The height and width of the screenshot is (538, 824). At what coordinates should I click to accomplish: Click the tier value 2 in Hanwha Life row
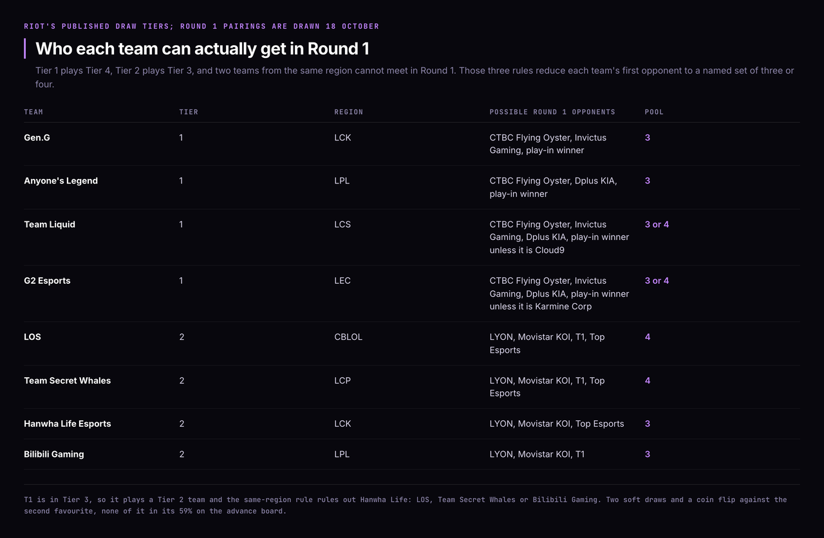[182, 424]
